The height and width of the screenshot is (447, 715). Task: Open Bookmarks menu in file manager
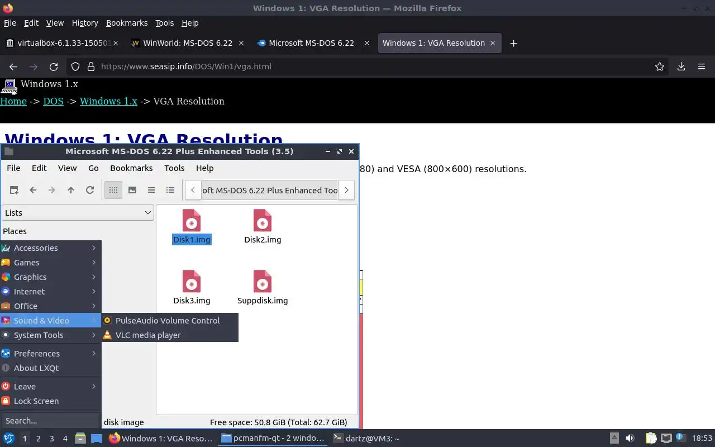click(131, 168)
